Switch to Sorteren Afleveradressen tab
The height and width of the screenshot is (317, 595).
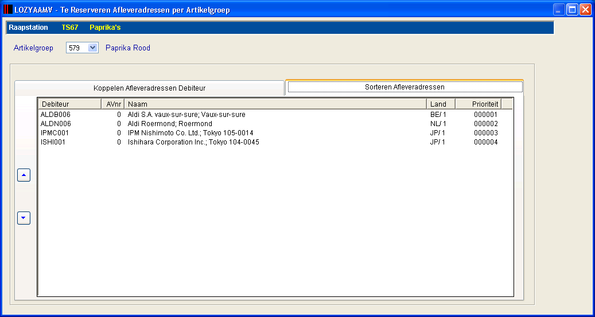pos(405,87)
